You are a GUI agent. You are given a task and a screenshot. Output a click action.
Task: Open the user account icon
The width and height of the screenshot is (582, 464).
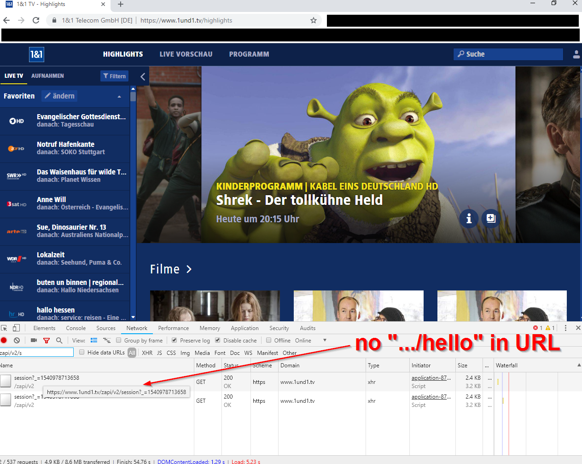pos(576,54)
